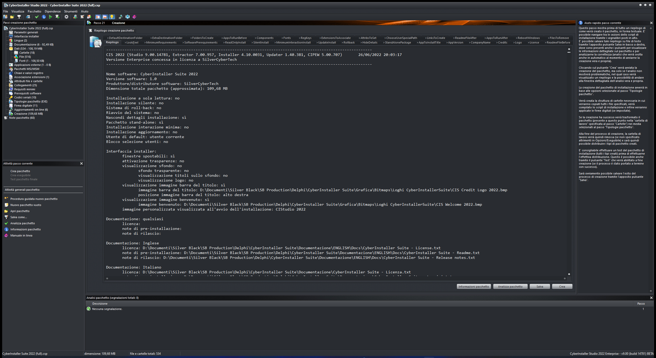Click Apri pacchetto in the general activities
Image resolution: width=656 pixels, height=358 pixels.
pos(20,211)
